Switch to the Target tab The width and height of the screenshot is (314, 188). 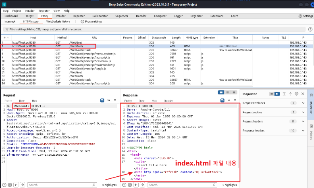(x=29, y=16)
